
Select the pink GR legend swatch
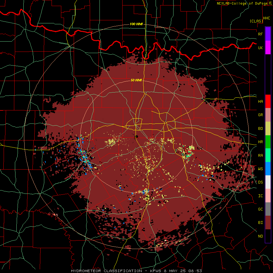[x=268, y=115]
